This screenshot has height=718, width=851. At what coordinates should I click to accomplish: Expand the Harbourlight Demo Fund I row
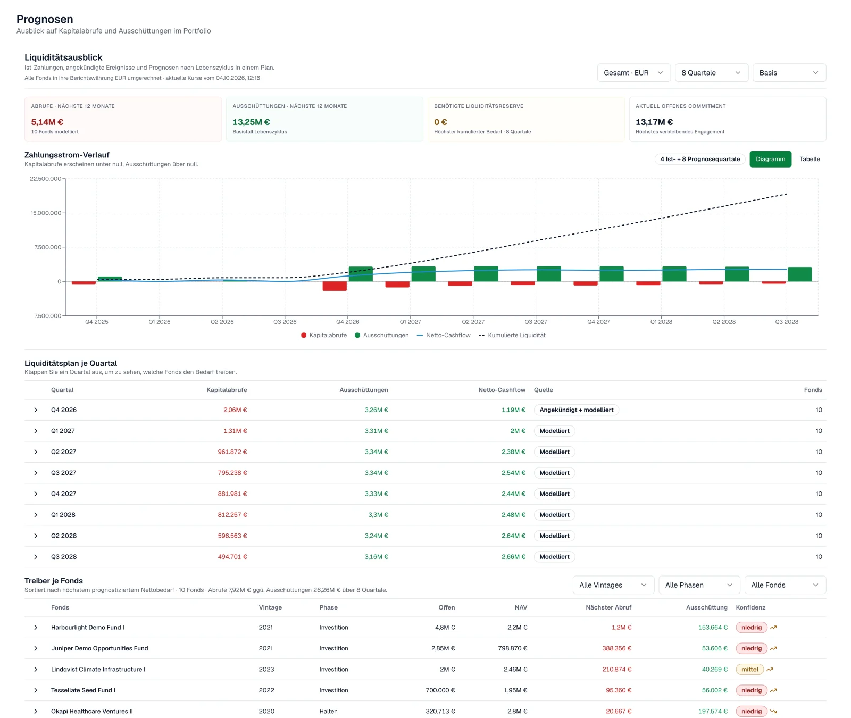(36, 628)
